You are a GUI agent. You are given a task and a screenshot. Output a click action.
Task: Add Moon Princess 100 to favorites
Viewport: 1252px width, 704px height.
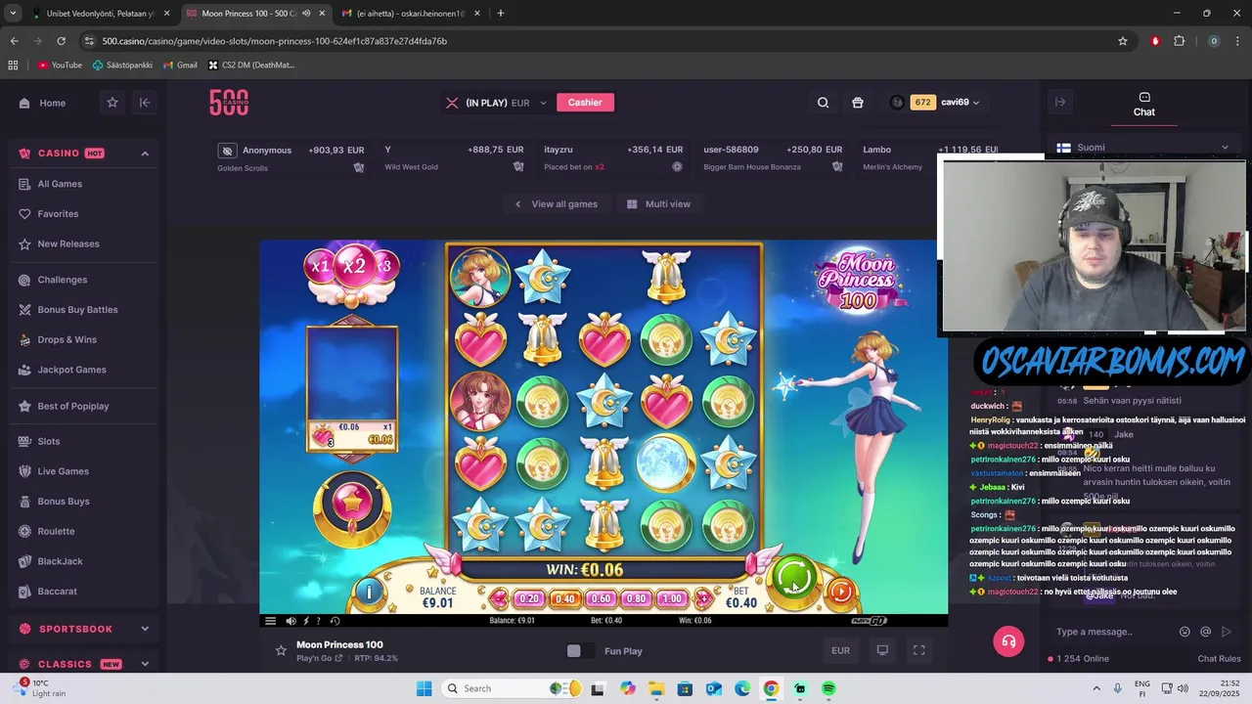tap(281, 650)
